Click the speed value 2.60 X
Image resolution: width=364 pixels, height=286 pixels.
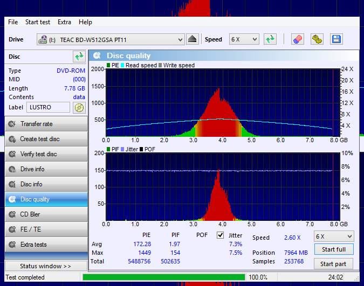292,238
